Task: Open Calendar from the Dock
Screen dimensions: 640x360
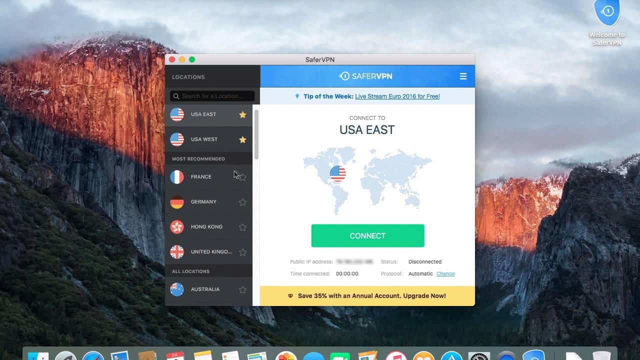Action: tap(175, 356)
